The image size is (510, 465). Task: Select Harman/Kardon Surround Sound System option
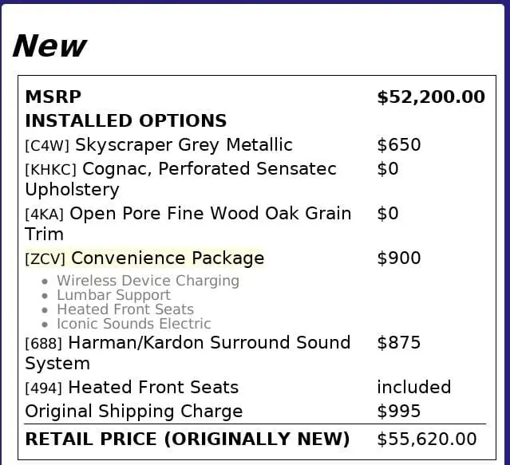click(188, 353)
